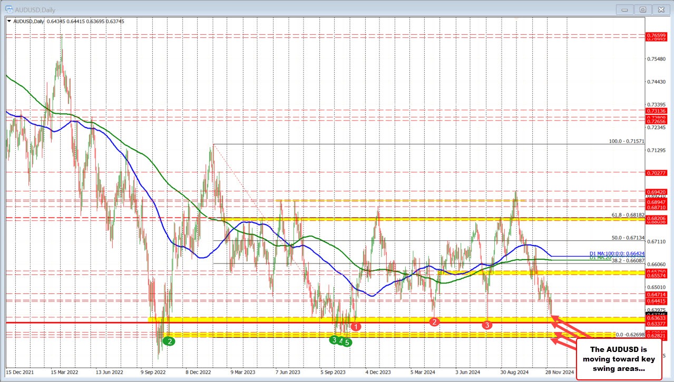
Task: Click the 0.62821 price level tag
Action: click(656, 335)
